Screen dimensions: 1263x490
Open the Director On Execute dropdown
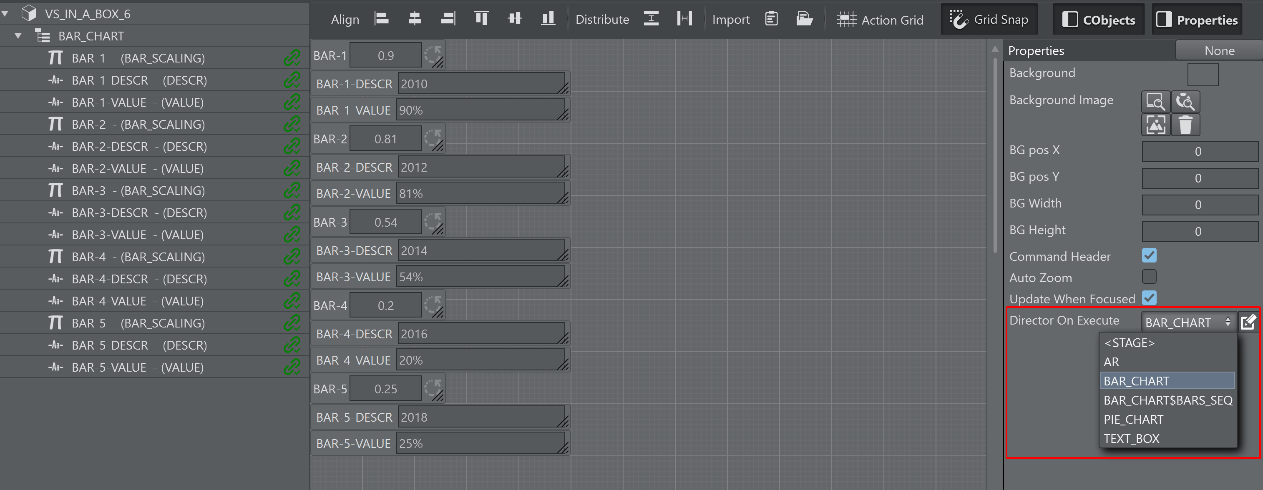[1187, 322]
